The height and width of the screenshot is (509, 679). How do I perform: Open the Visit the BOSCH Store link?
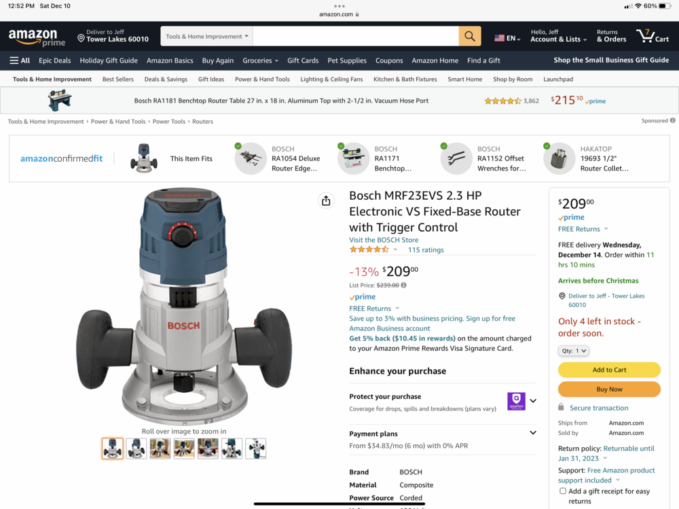[x=384, y=240]
